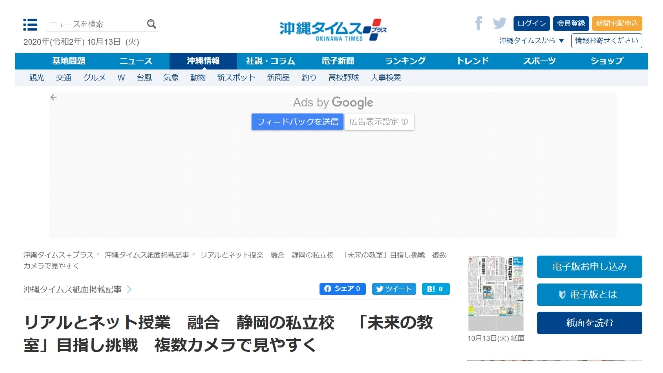This screenshot has width=663, height=373.
Task: Open the newspaper front page thumbnail
Action: [496, 293]
